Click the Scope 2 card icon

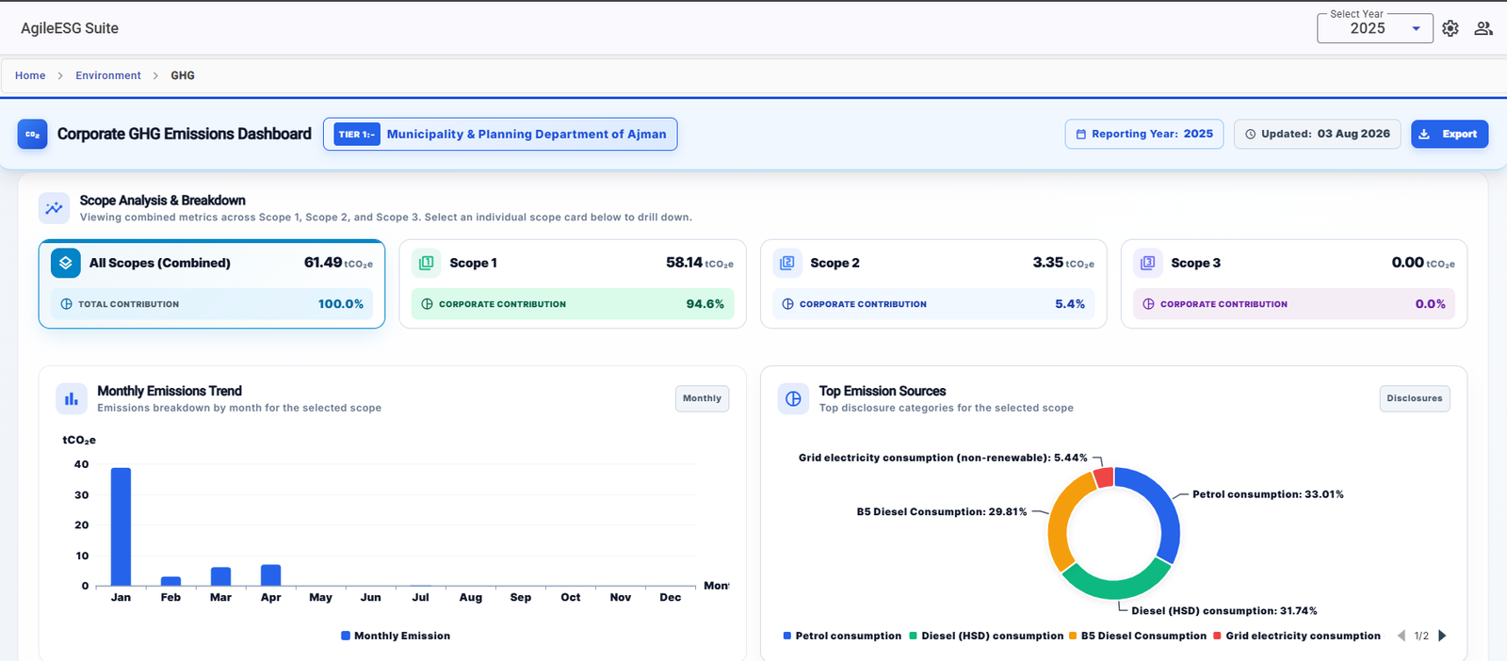point(787,263)
